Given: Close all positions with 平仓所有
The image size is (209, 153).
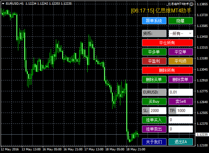Looking at the screenshot, I should [167, 43].
